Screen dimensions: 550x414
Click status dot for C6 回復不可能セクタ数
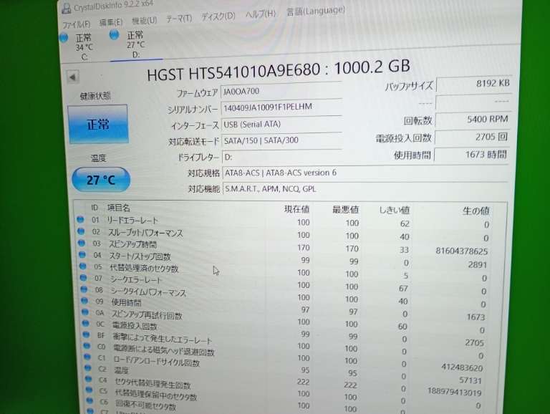click(x=90, y=400)
